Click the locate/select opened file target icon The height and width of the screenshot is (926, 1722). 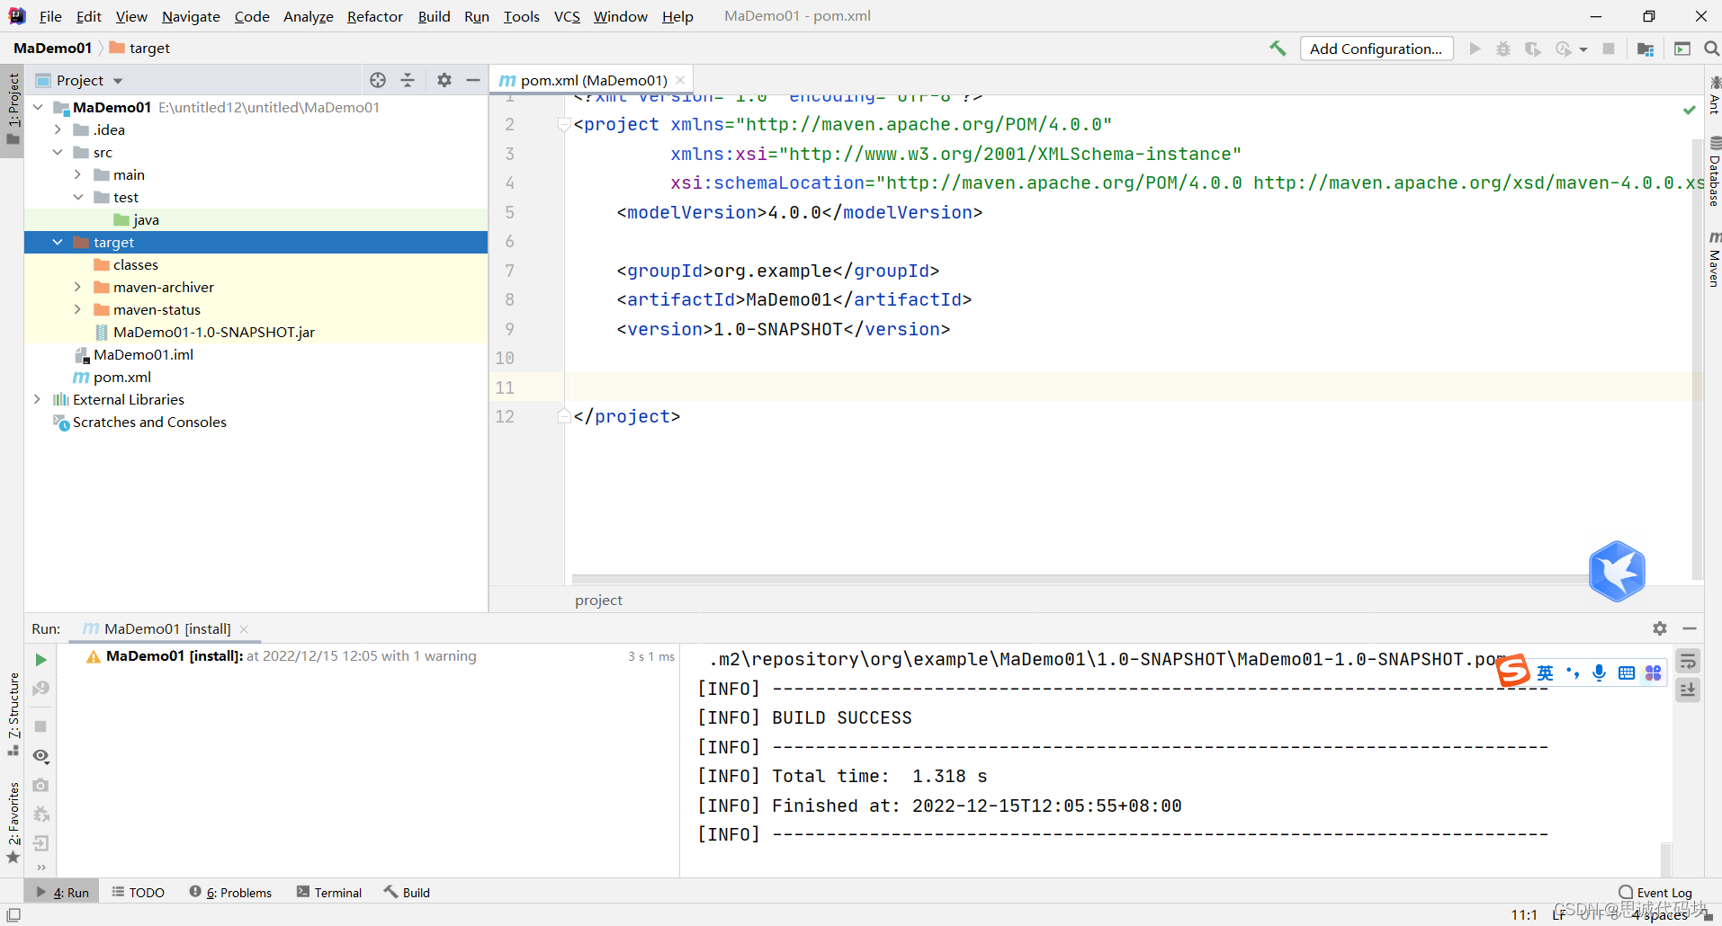378,80
